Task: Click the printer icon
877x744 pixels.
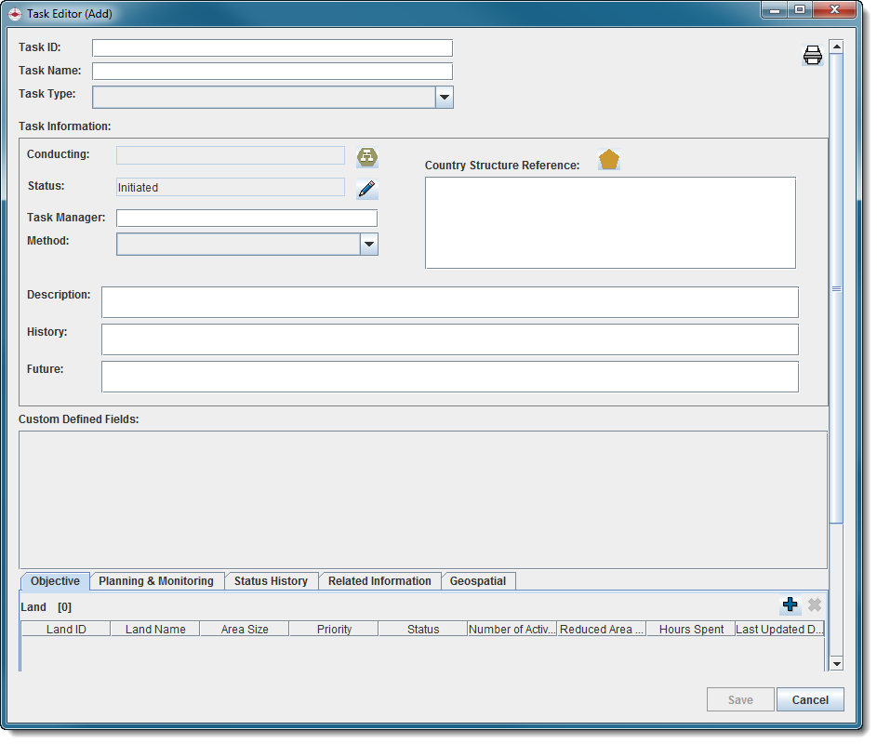Action: (813, 56)
